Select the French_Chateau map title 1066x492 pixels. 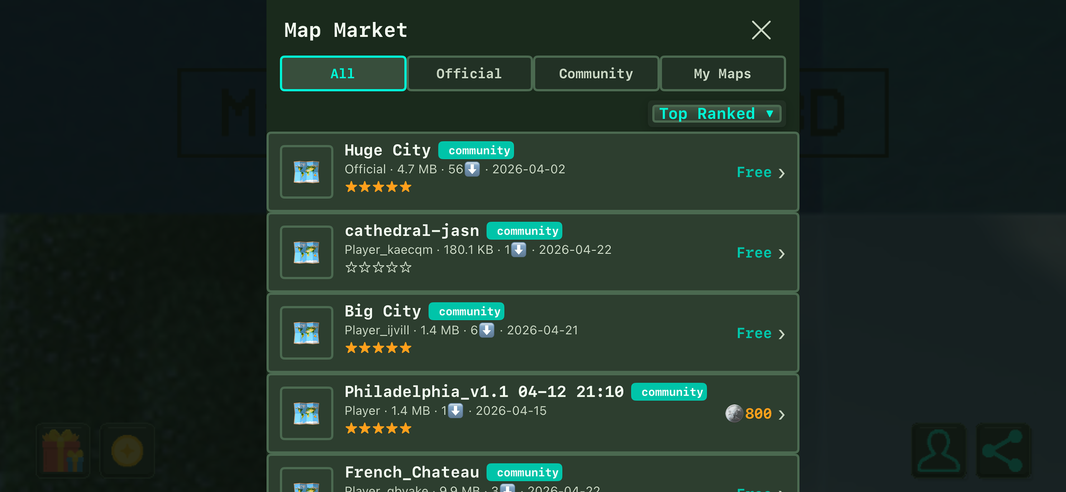412,472
